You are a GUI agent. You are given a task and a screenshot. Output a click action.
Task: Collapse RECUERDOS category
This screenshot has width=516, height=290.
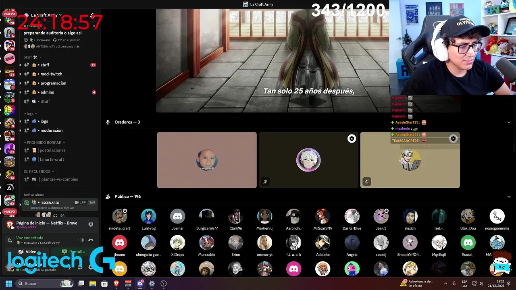tap(39, 172)
